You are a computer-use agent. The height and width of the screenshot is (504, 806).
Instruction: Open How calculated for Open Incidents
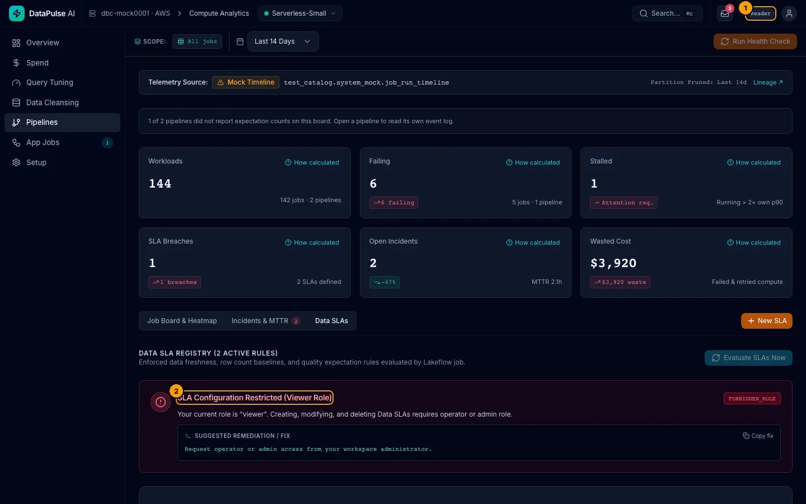click(x=533, y=242)
